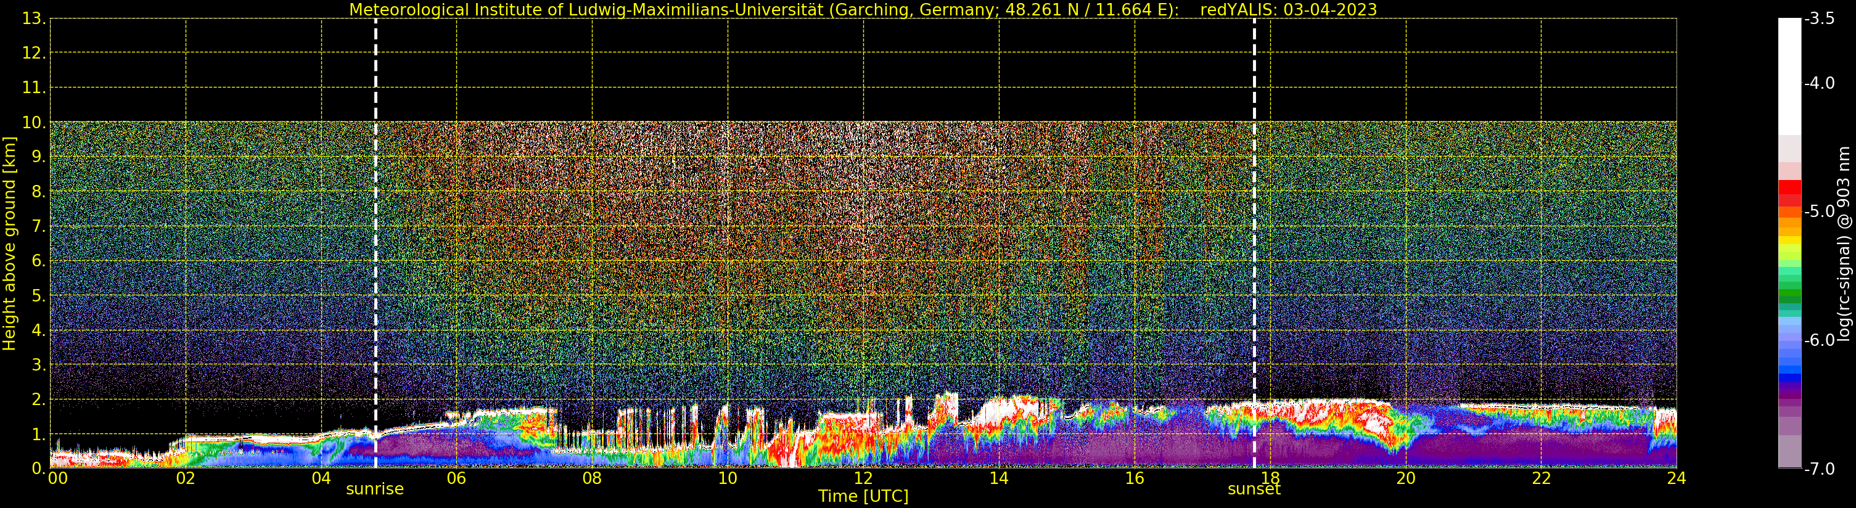Click the '10' time axis tick label
1856x508 pixels.
point(728,478)
